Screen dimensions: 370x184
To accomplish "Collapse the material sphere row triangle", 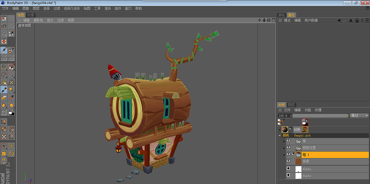I will (x=280, y=130).
